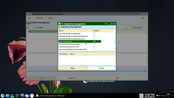The height and width of the screenshot is (98, 174).
Task: Enable rock-testing-i686-unsupported-debuginfo checkbox
Action: tap(94, 36)
